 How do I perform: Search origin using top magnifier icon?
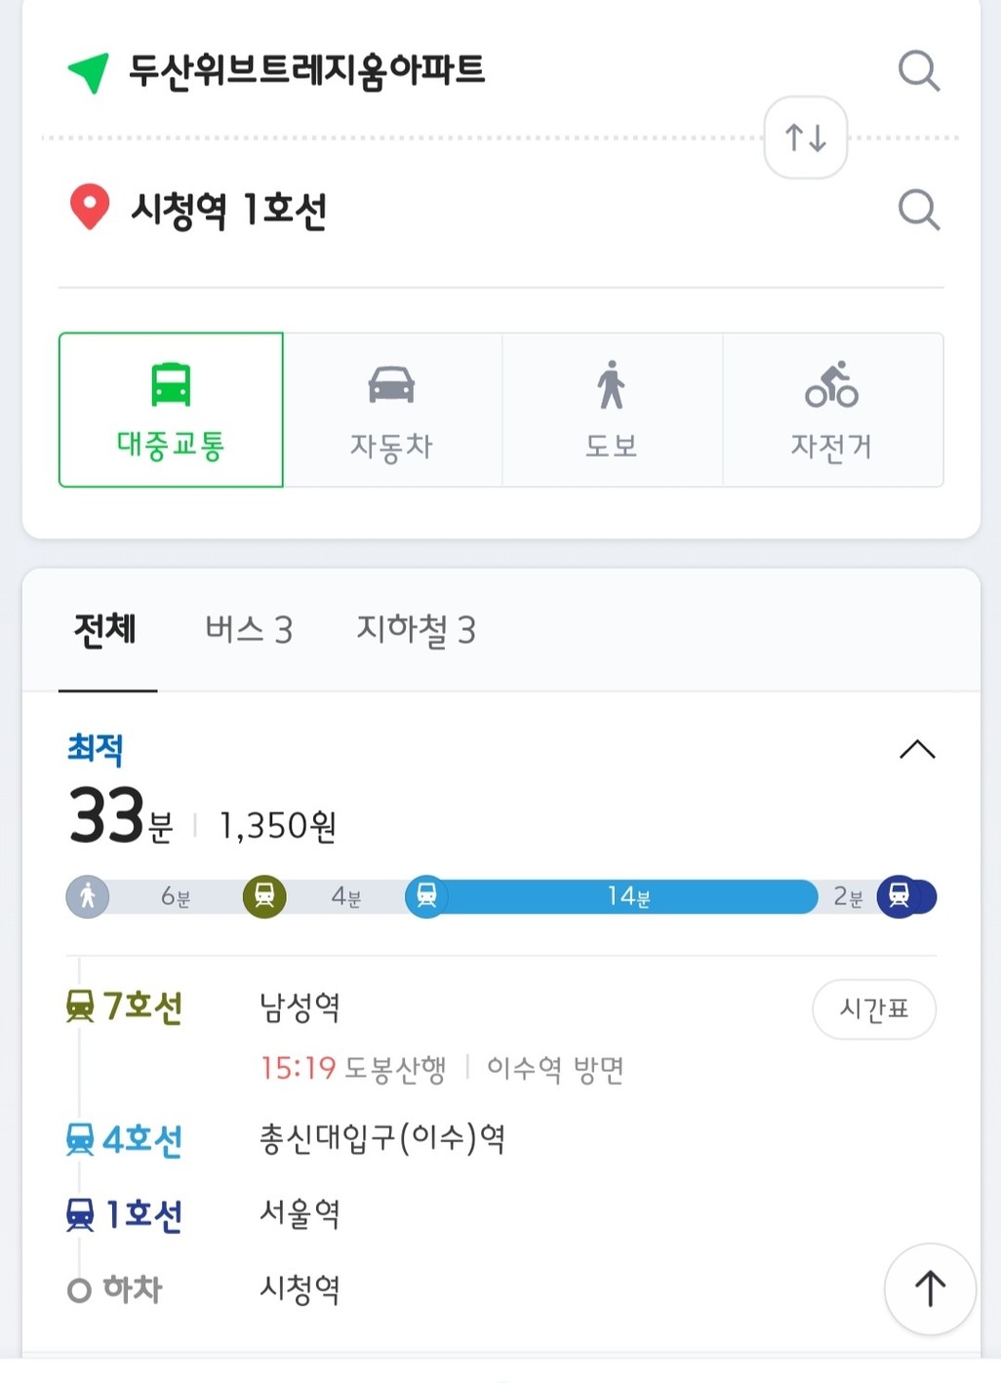click(x=918, y=71)
